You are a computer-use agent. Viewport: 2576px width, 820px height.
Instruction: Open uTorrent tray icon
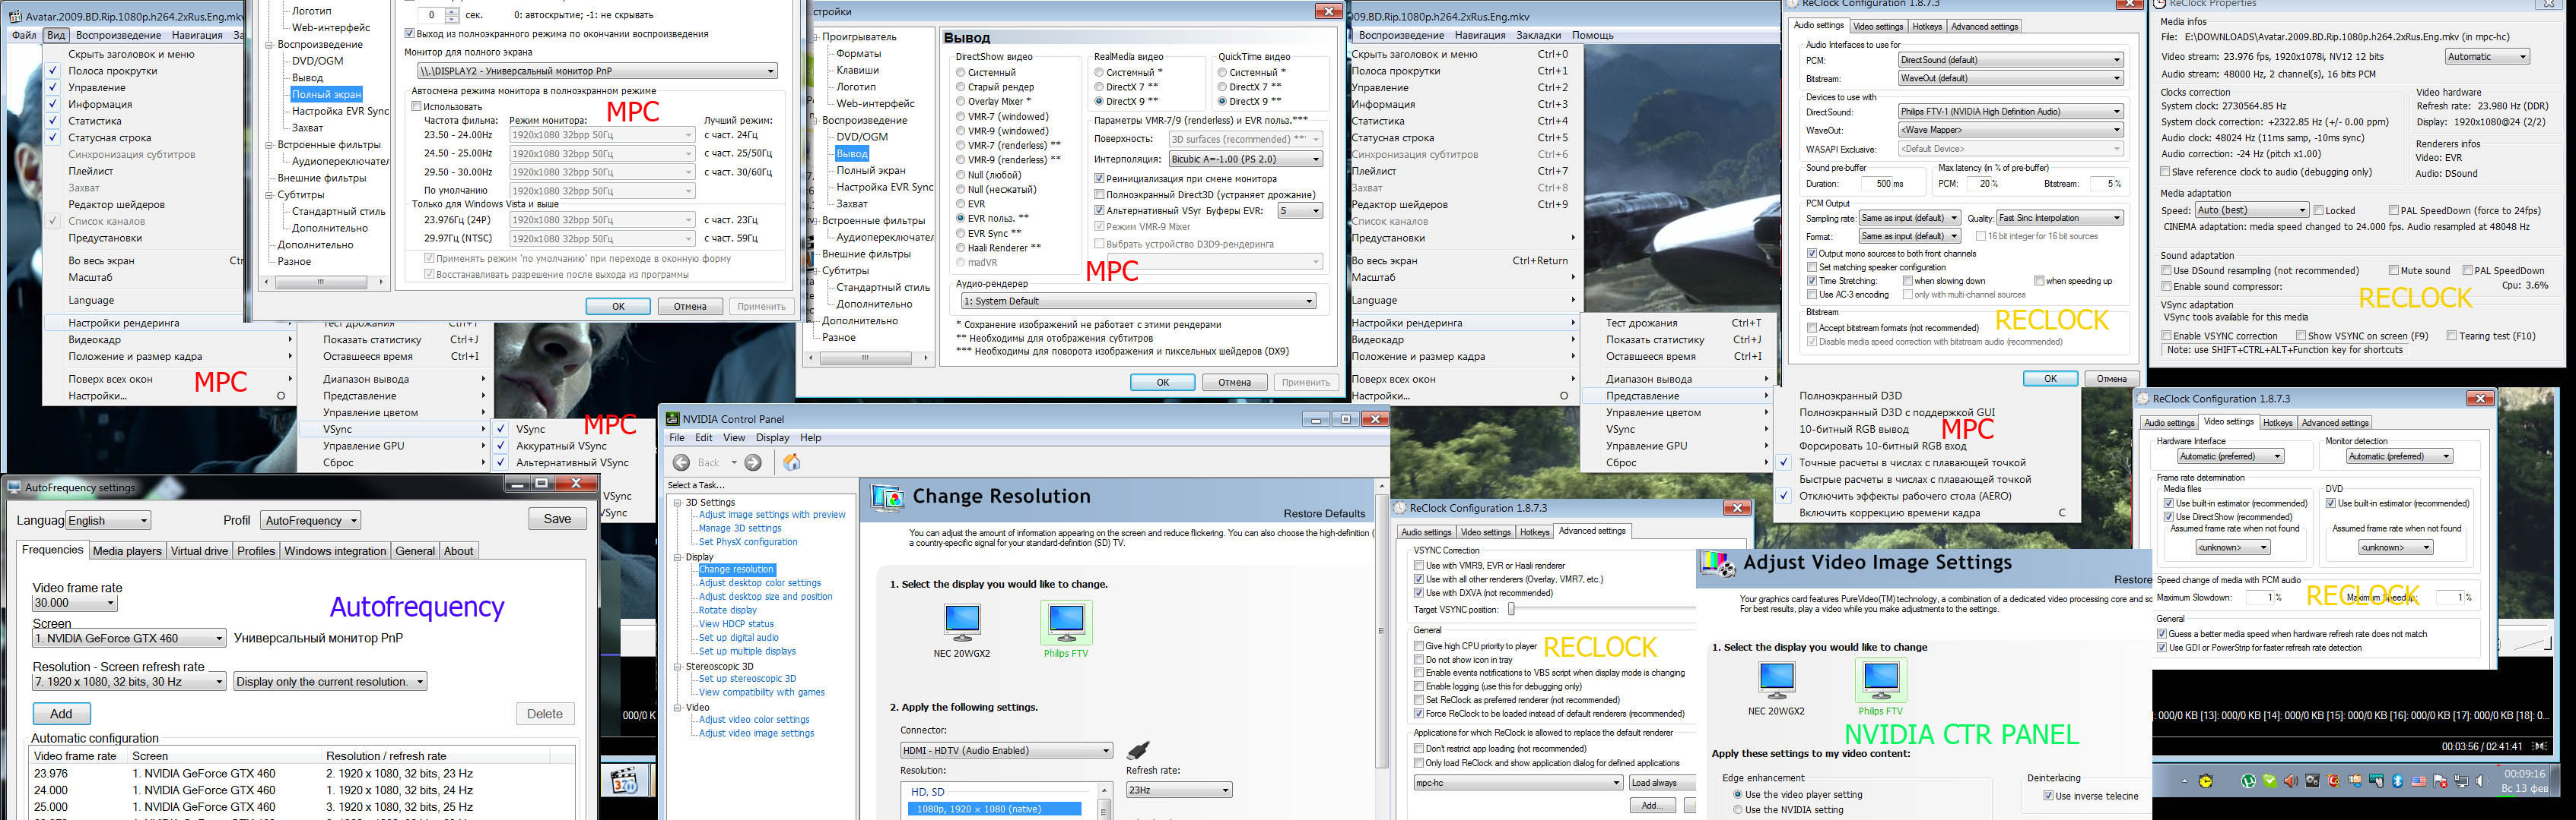tap(2249, 781)
